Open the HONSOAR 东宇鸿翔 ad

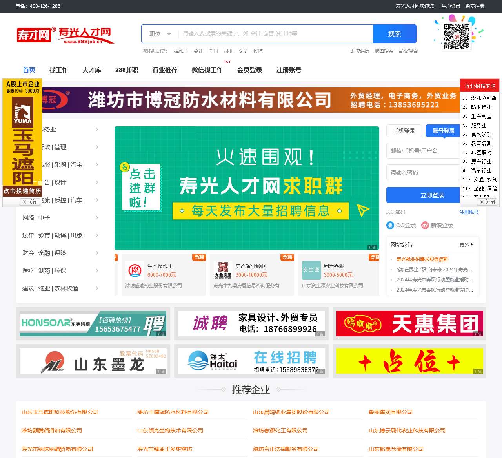(x=93, y=324)
